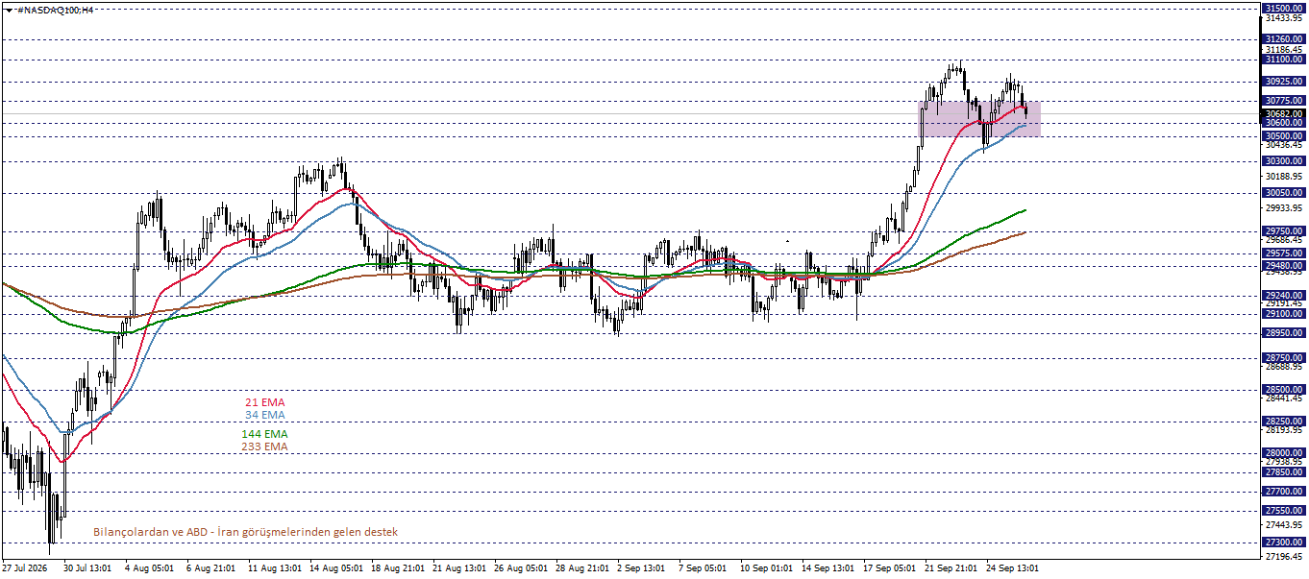Select the 21 EMA legend label
This screenshot has width=1309, height=579.
[264, 402]
